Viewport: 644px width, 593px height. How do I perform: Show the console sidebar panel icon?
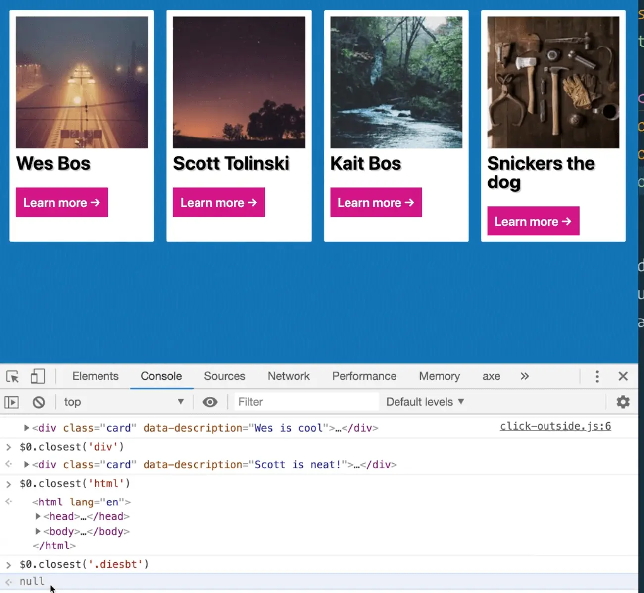12,402
